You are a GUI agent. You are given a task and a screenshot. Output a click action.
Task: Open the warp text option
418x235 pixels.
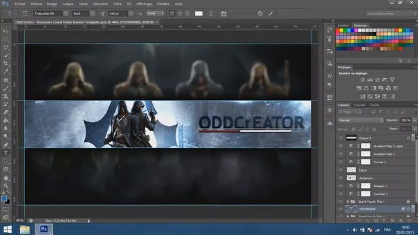211,14
